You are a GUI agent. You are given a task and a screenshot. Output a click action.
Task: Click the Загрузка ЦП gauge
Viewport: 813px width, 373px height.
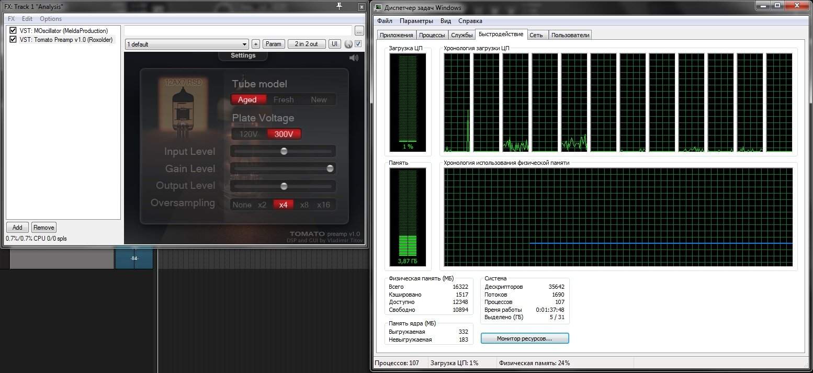[x=408, y=102]
